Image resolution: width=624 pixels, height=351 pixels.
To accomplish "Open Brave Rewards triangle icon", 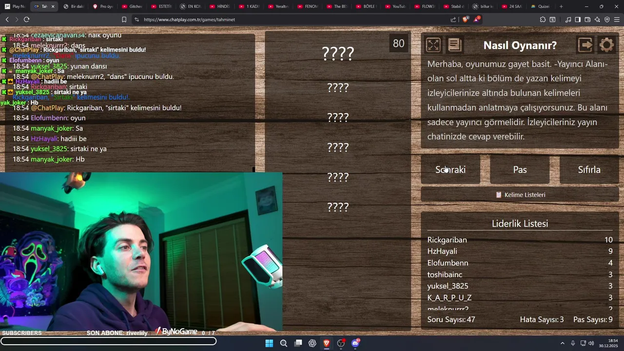I will click(477, 19).
